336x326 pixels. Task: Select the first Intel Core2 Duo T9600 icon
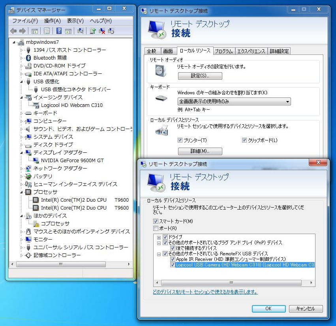tap(36, 200)
